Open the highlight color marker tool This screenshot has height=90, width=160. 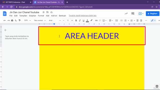[91, 20]
